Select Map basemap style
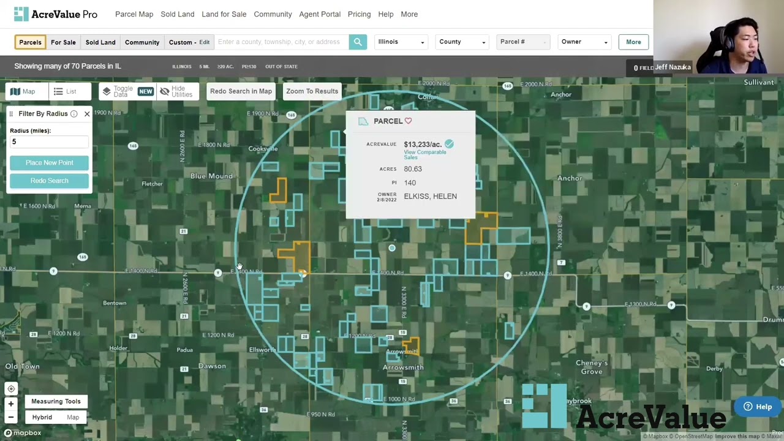The height and width of the screenshot is (441, 784). coord(73,417)
